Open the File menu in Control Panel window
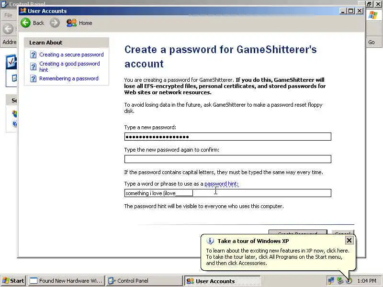The width and height of the screenshot is (383, 287). point(8,15)
